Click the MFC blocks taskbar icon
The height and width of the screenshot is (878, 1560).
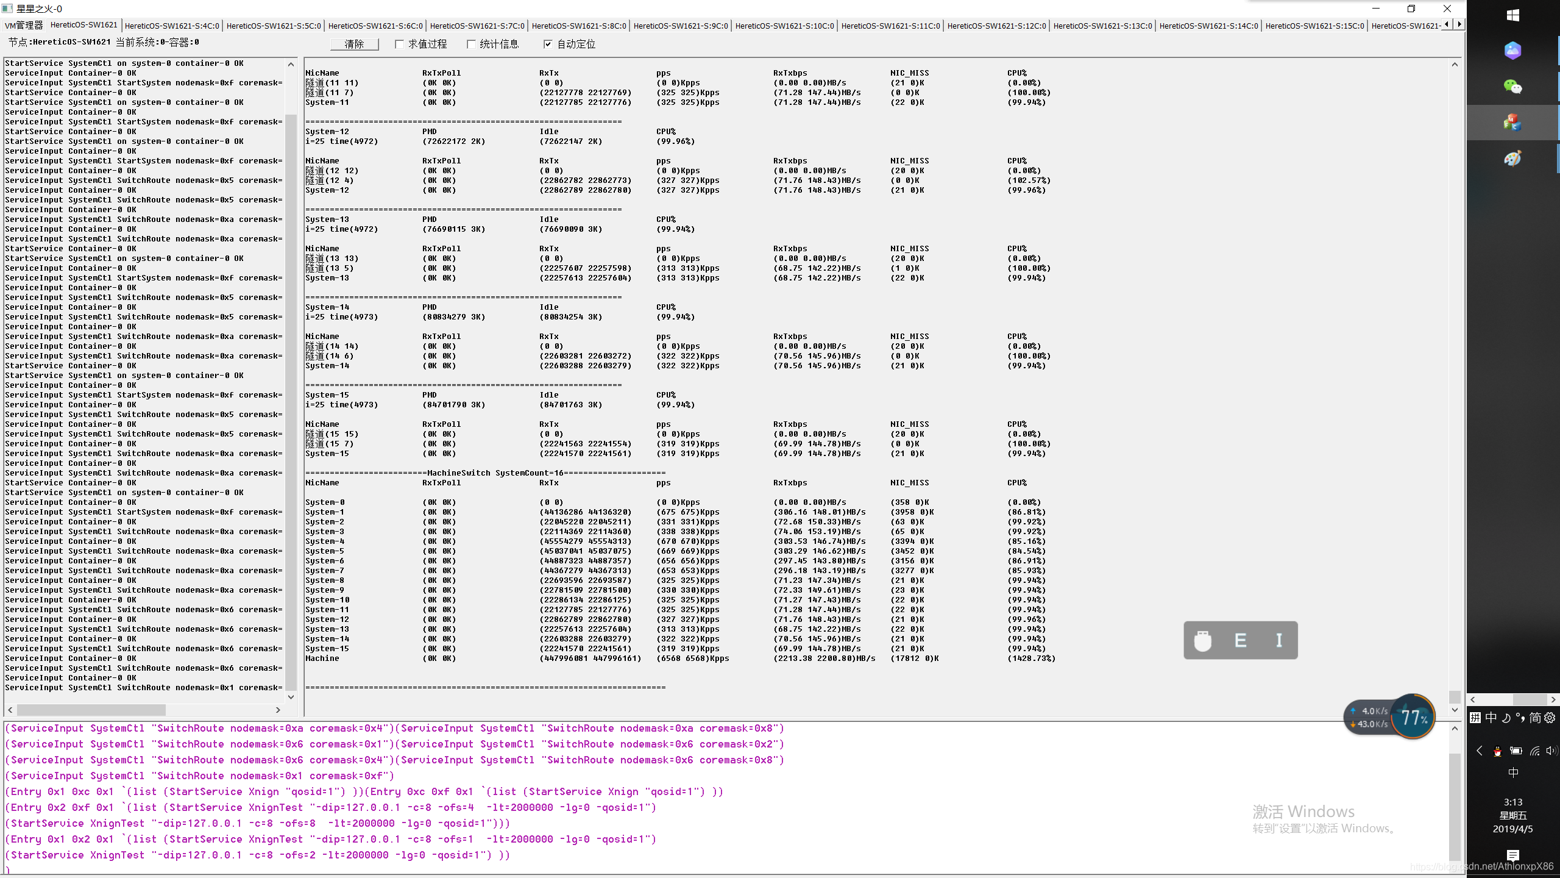coord(1512,123)
